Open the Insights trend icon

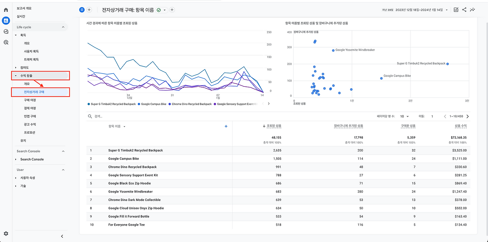coord(473,10)
